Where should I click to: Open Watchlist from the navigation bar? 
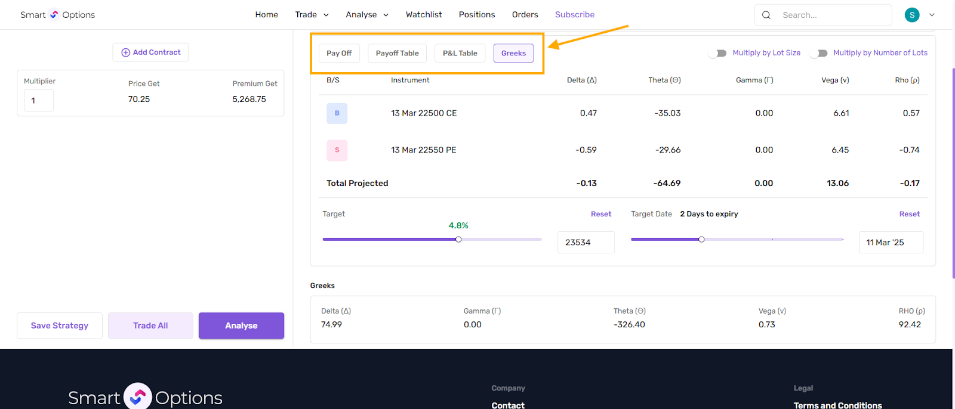(424, 15)
